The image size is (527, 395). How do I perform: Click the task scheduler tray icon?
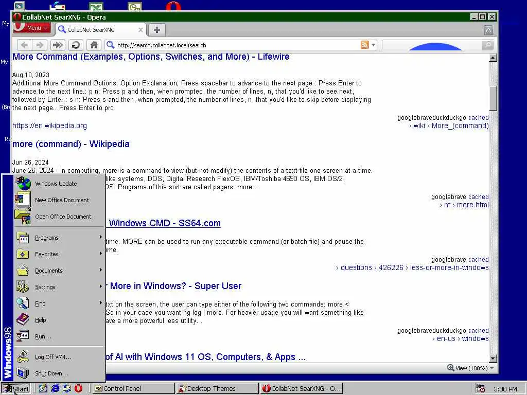point(481,389)
